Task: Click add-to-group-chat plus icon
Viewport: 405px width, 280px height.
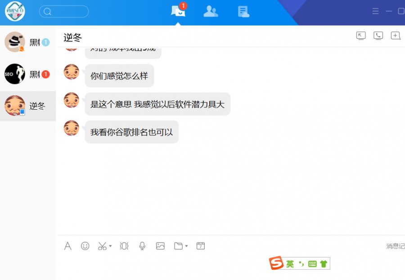Action: click(x=395, y=36)
